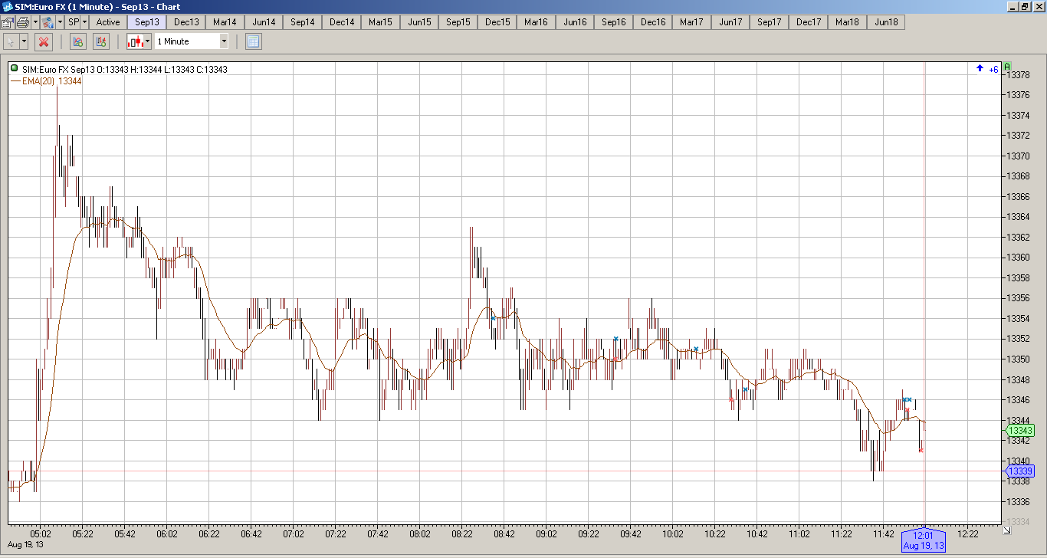Select the Active contract tab

108,22
